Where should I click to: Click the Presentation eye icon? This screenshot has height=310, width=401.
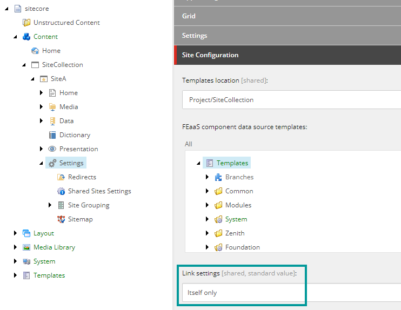(52, 149)
